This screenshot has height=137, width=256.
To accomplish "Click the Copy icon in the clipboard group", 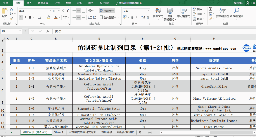I will point(11,14).
